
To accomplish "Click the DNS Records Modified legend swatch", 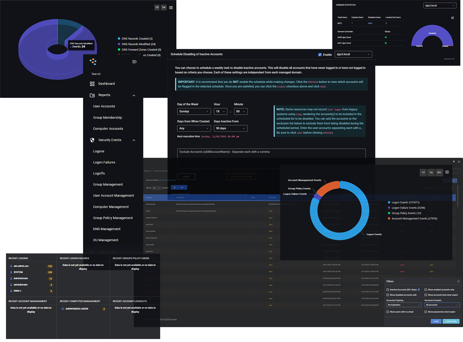I will [119, 44].
